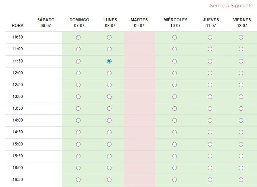Select Lunes 08-07 at 11:00
The image size is (257, 187).
[x=109, y=49]
